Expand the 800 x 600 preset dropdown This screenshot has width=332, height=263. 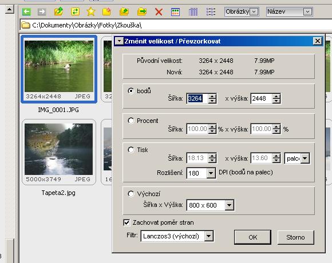pos(230,205)
